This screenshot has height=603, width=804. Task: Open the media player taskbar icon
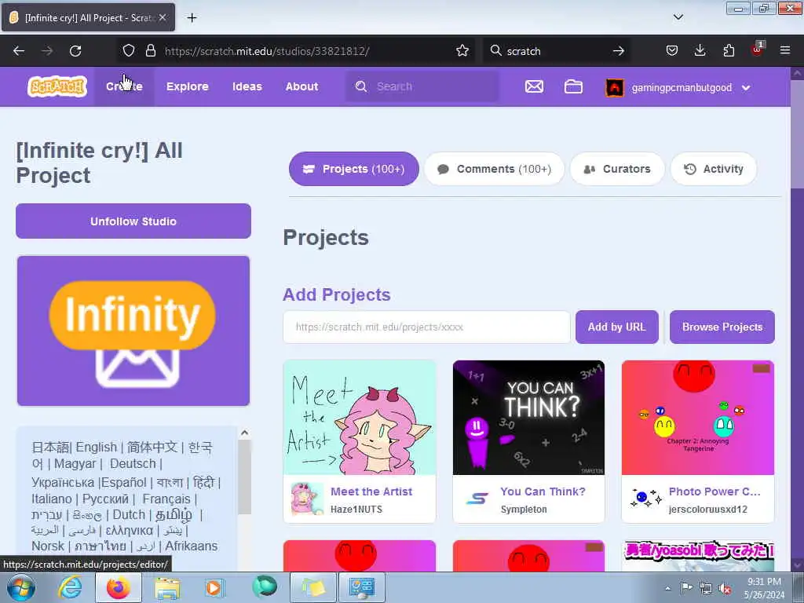click(x=214, y=587)
